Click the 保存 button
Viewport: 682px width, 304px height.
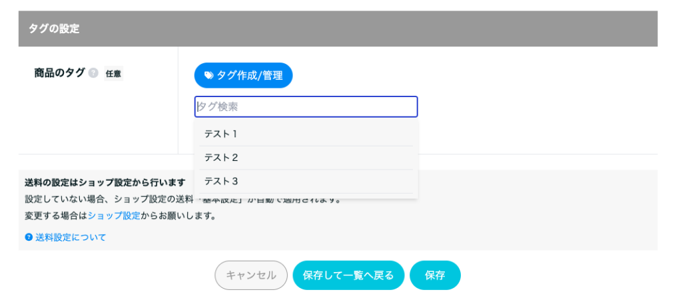(x=435, y=275)
